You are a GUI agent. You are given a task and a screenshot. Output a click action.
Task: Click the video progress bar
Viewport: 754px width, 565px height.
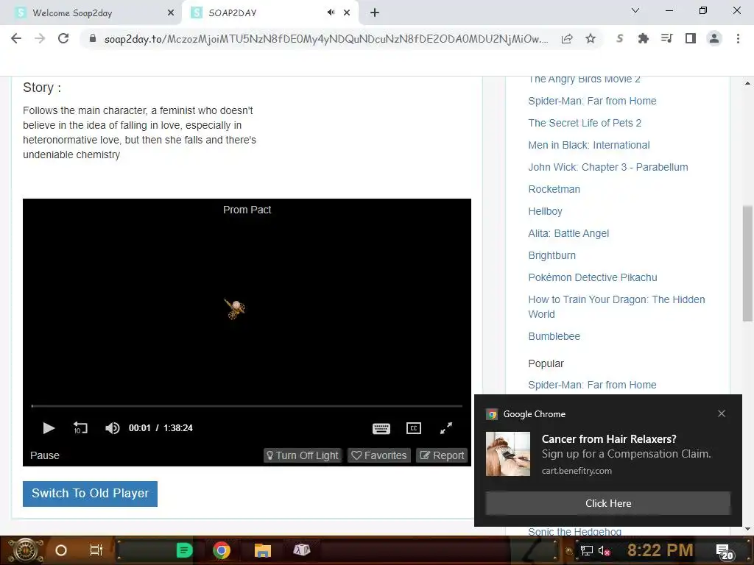(x=247, y=406)
